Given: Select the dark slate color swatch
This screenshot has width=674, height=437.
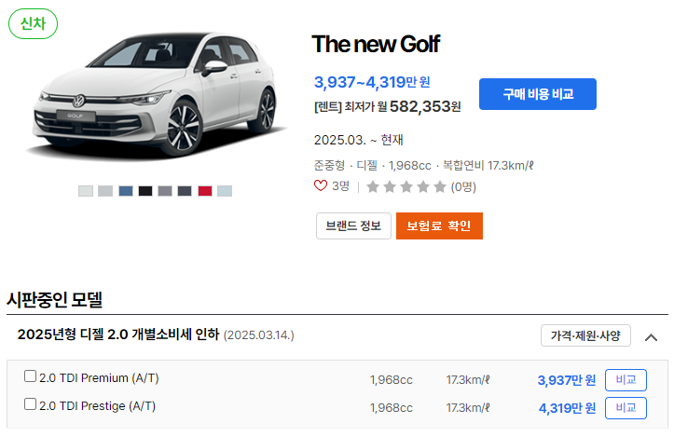Looking at the screenshot, I should point(185,191).
